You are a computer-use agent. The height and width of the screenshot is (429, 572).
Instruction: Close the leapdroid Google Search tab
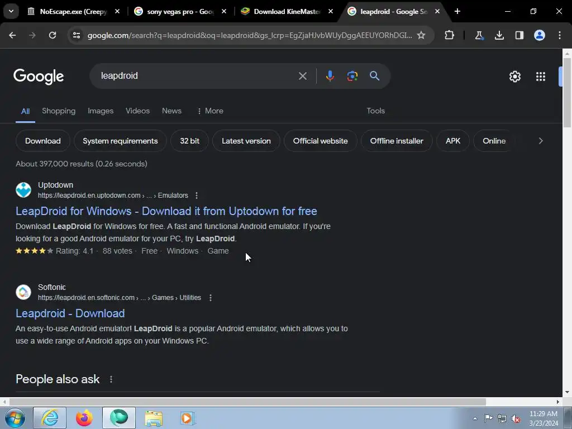pos(437,12)
